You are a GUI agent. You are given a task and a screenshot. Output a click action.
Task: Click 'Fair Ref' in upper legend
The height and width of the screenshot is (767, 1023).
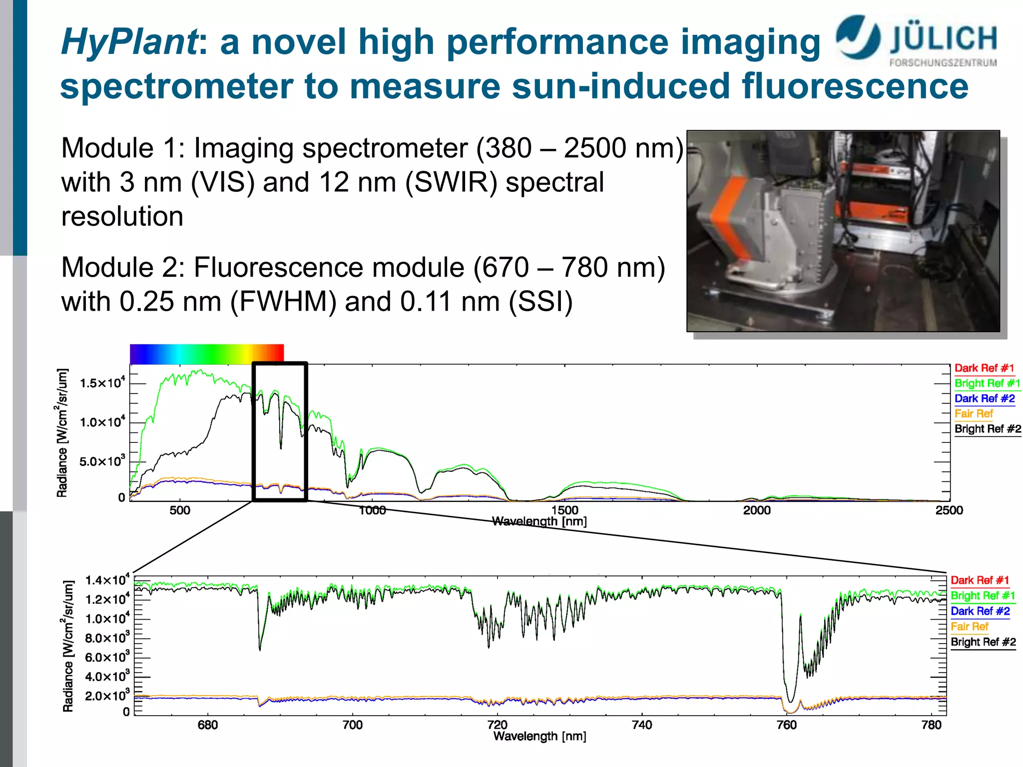pos(974,413)
